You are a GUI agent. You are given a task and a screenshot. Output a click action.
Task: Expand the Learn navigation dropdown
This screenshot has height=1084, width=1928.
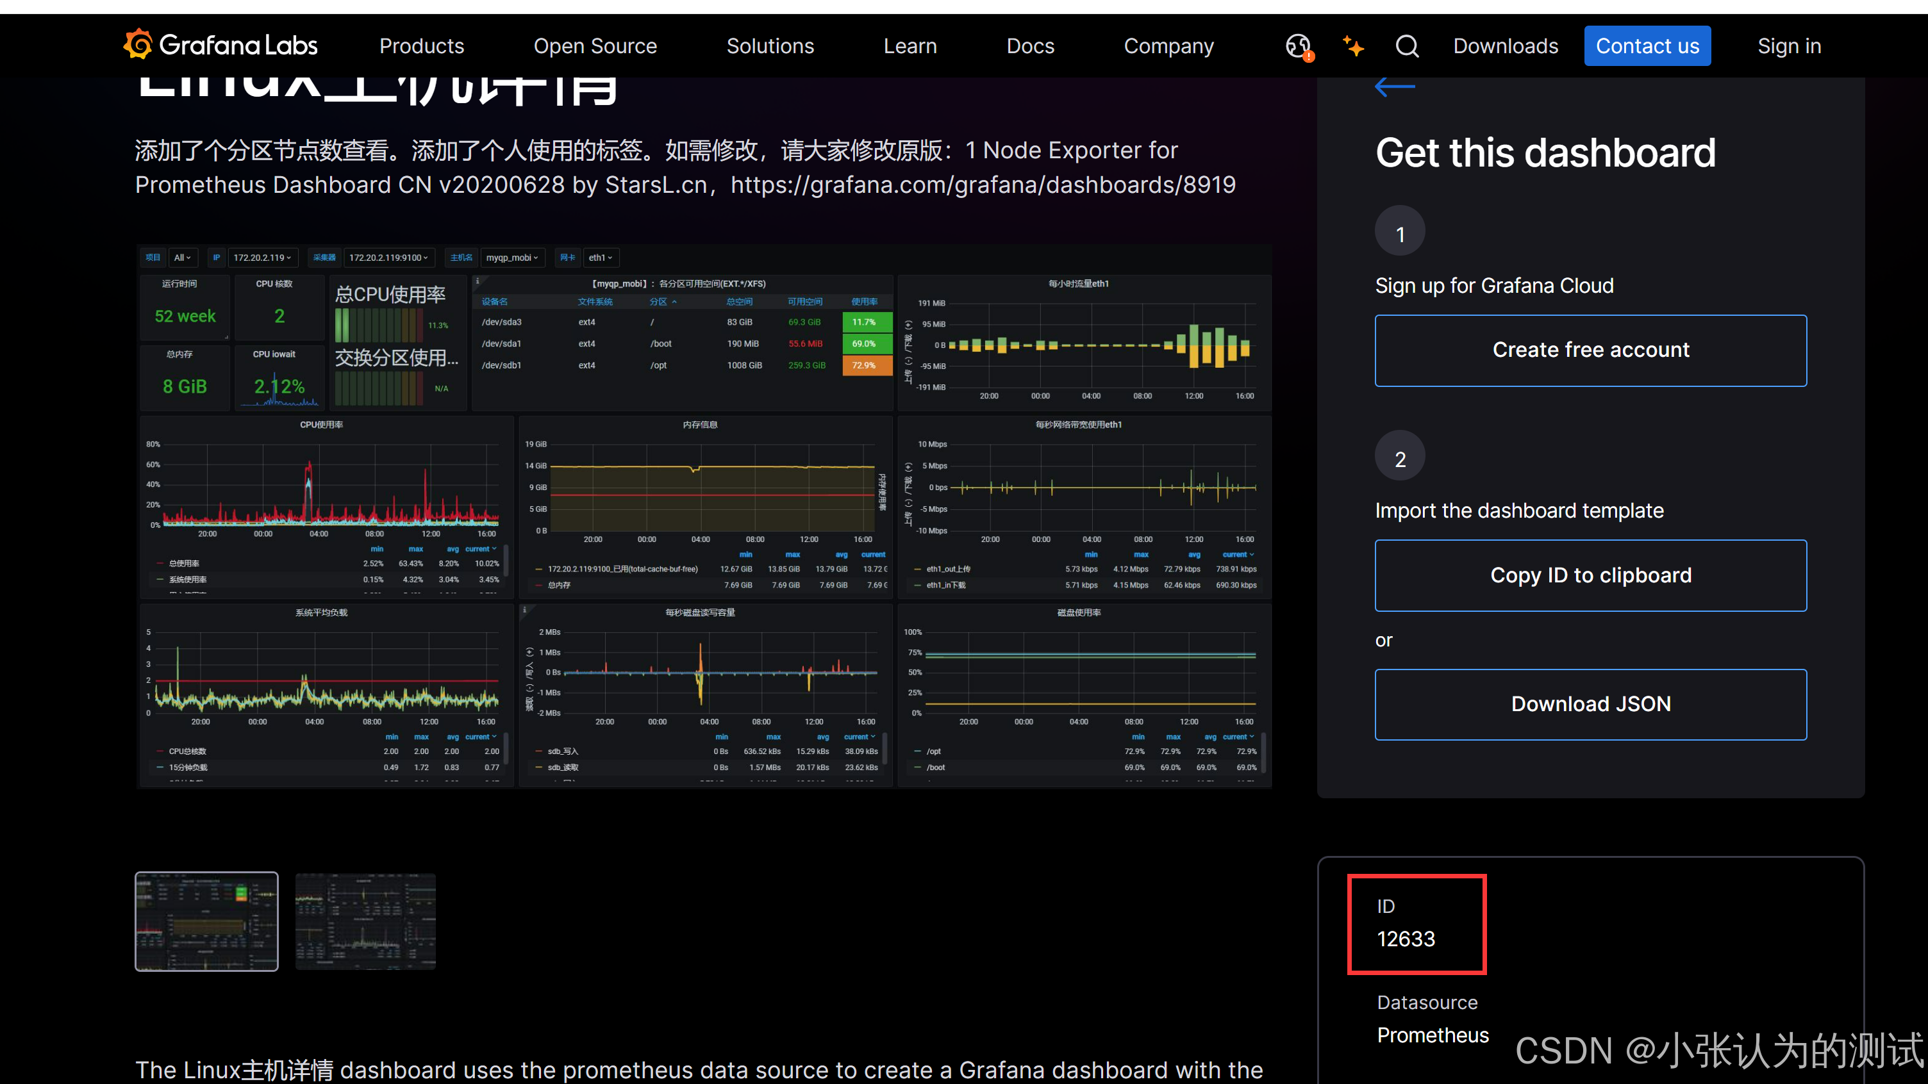pyautogui.click(x=910, y=46)
